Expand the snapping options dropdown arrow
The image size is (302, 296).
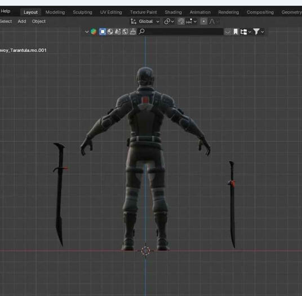(195, 21)
